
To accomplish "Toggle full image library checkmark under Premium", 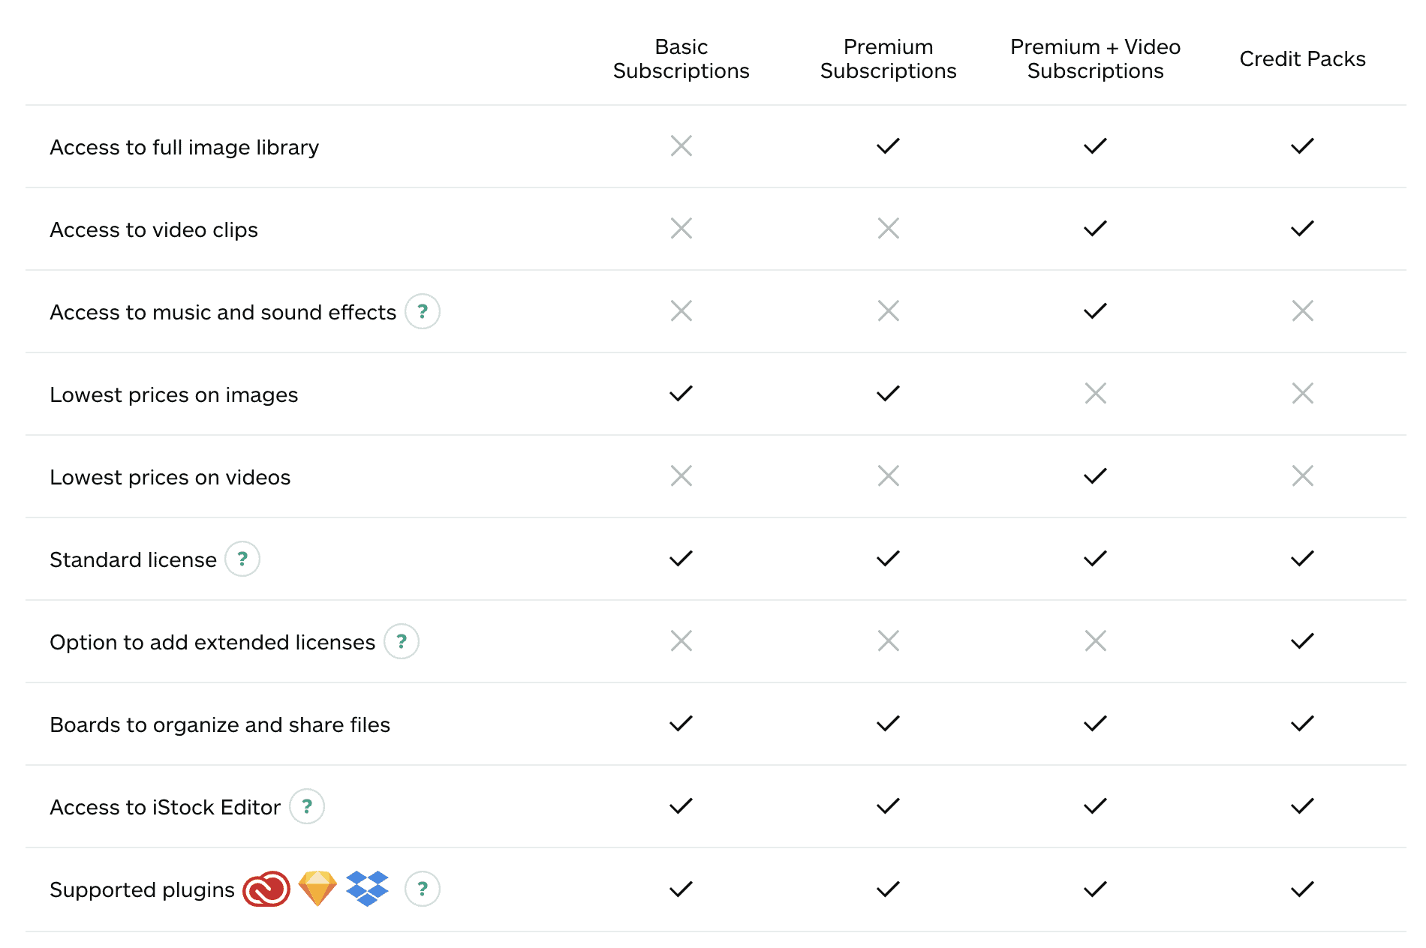I will click(x=887, y=146).
